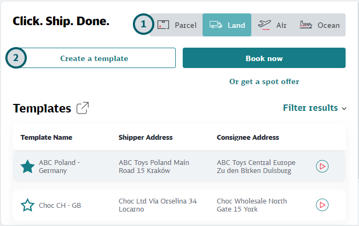Favorite the Choc CH - GB star
Image resolution: width=359 pixels, height=226 pixels.
[x=27, y=205]
